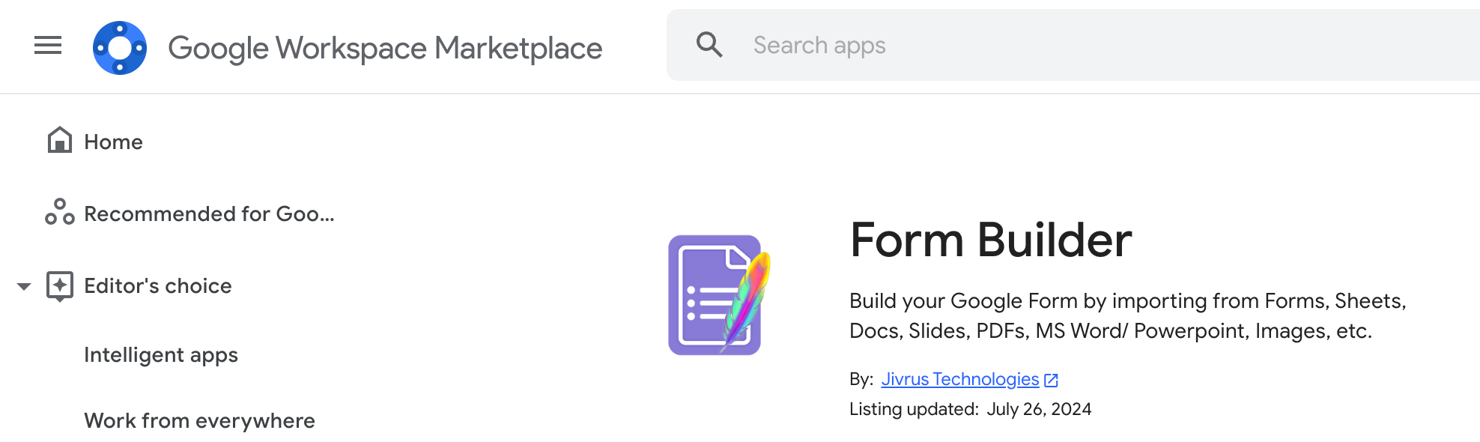Open the Intelligent apps category
The height and width of the screenshot is (442, 1480).
pyautogui.click(x=161, y=355)
